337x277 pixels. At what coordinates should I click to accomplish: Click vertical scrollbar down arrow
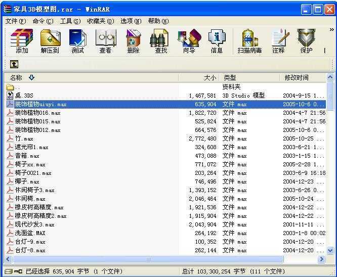click(330, 250)
